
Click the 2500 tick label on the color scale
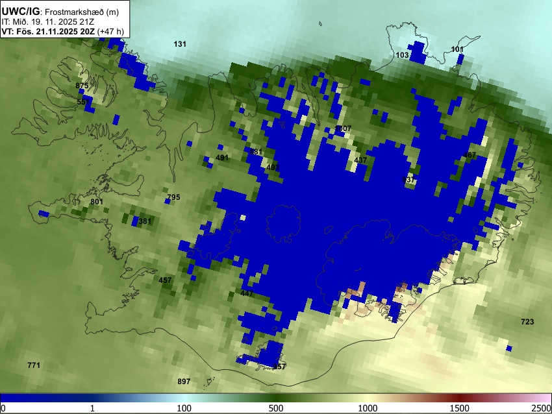542,408
